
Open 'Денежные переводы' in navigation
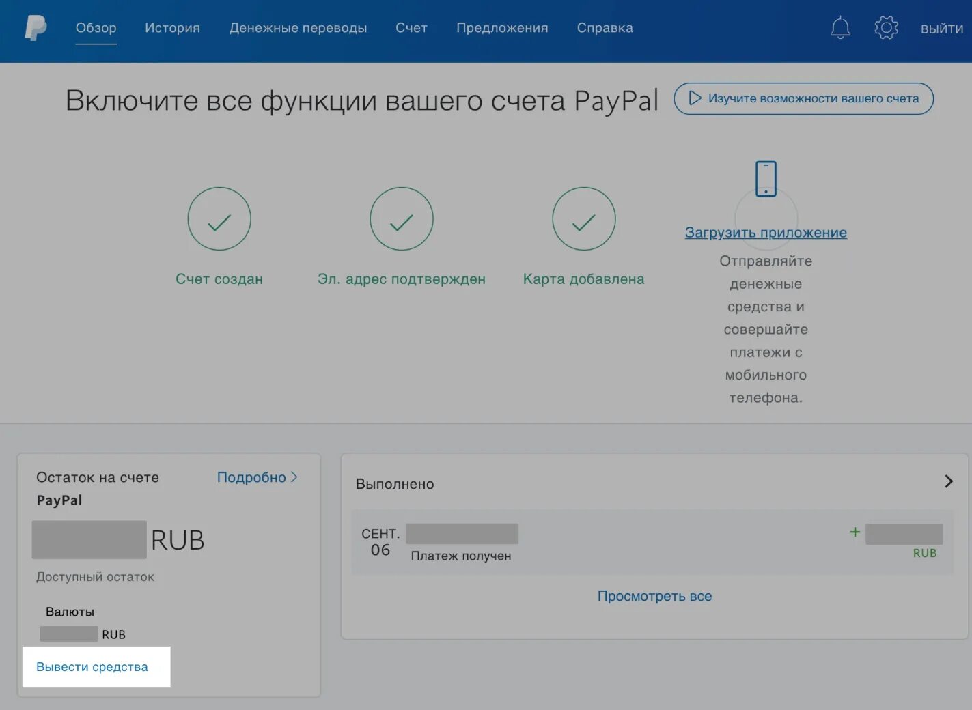pyautogui.click(x=298, y=28)
